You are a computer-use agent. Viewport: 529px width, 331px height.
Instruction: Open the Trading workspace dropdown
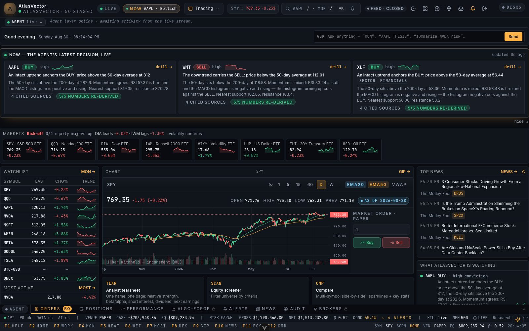tap(204, 9)
